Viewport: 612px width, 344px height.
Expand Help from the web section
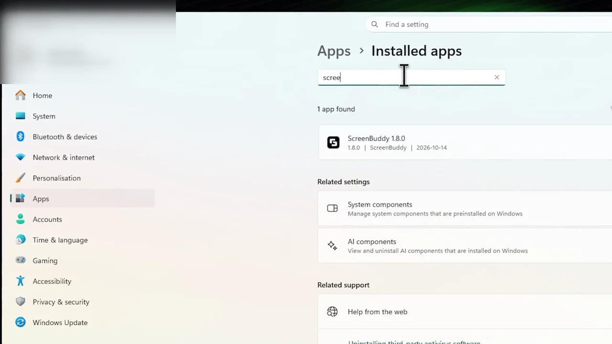point(465,312)
